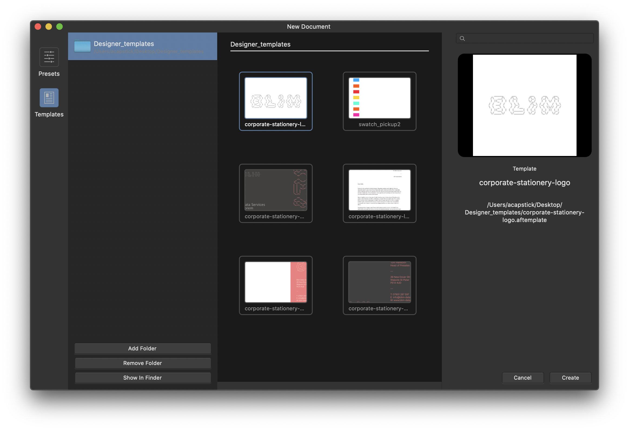Click the search icon in top right

tap(462, 38)
